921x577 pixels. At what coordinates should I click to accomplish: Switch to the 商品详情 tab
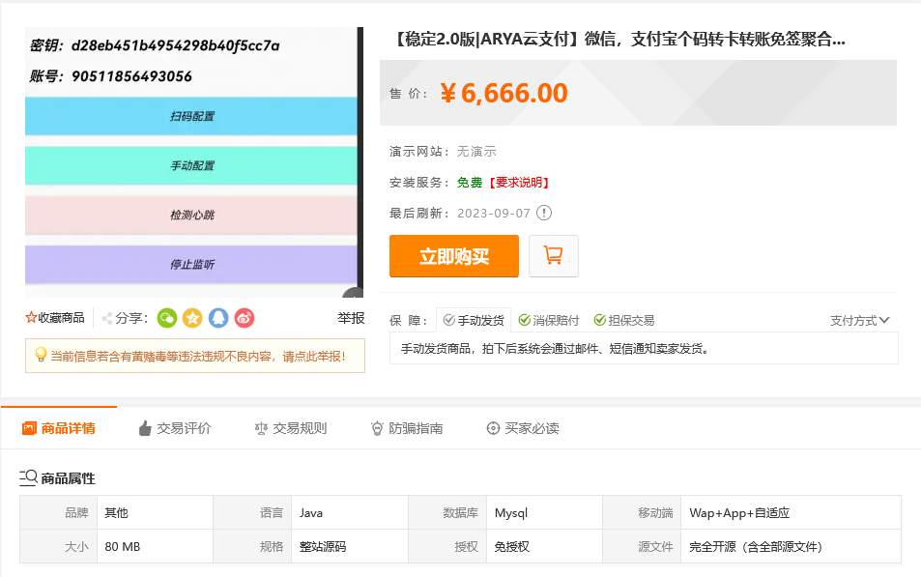[x=59, y=428]
